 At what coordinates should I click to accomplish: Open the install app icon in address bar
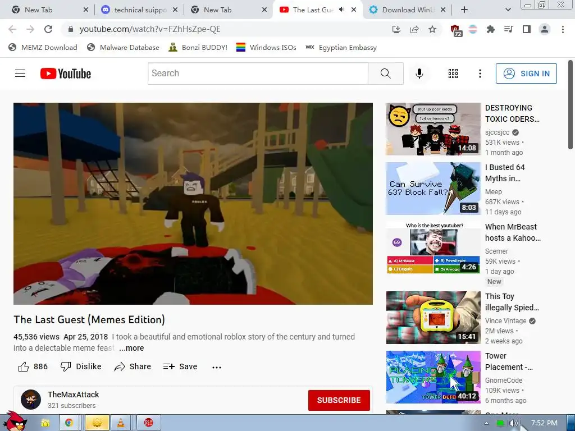[396, 29]
